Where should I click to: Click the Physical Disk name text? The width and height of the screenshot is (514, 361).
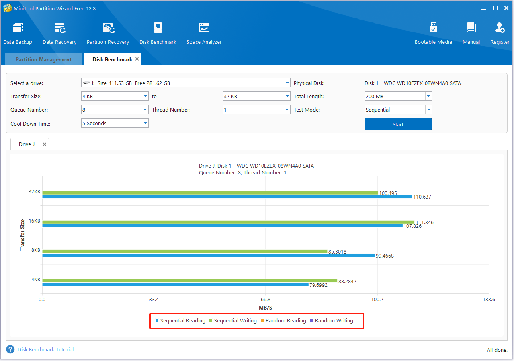[413, 83]
